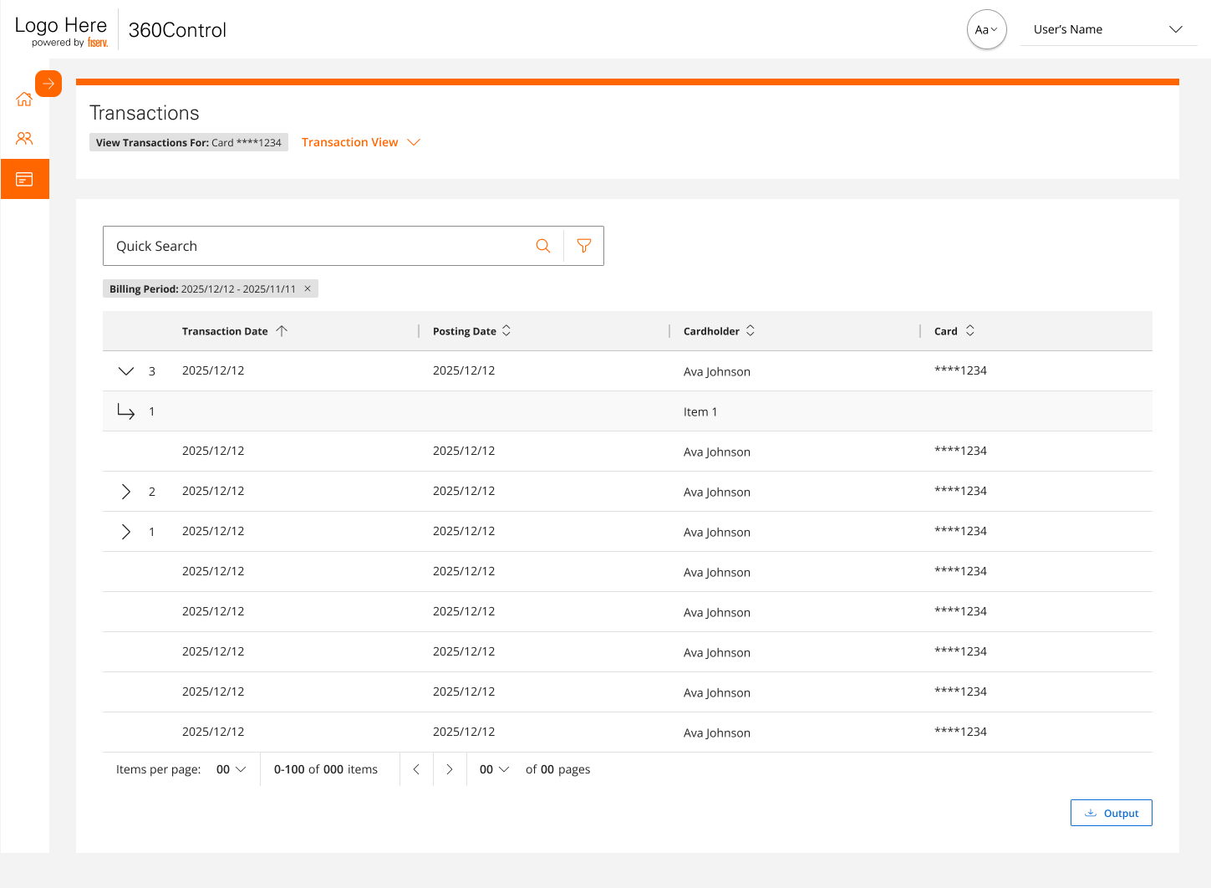This screenshot has width=1211, height=888.
Task: Click the 0-100 of 000 items text
Action: coord(326,769)
